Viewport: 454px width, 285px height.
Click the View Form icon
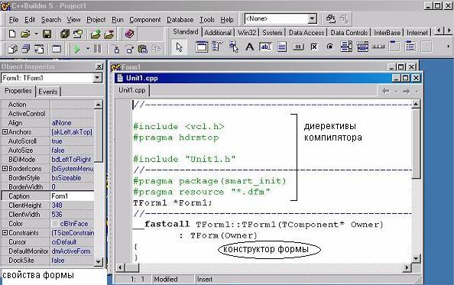(x=26, y=49)
